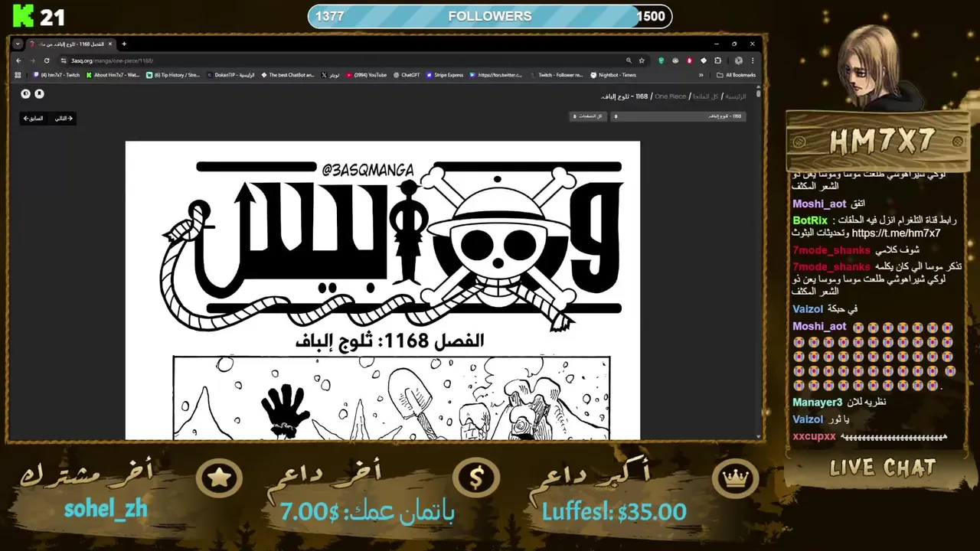Open the DokanTIP bookmark
This screenshot has width=980, height=551.
click(x=230, y=75)
